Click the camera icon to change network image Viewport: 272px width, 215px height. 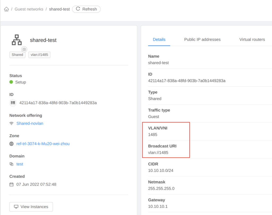(x=24, y=49)
